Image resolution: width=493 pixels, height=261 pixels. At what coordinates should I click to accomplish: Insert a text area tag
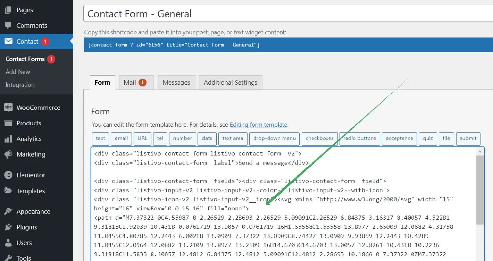click(233, 138)
